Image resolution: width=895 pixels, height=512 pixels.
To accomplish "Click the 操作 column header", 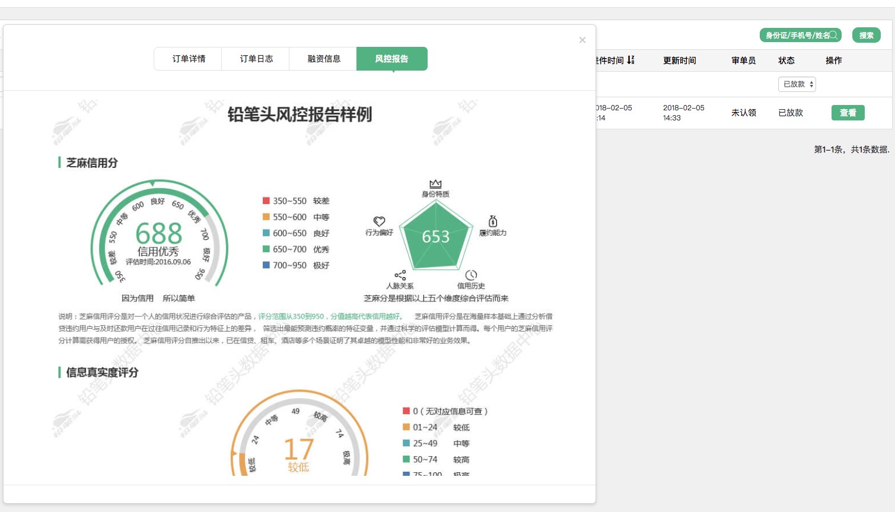I will point(834,61).
